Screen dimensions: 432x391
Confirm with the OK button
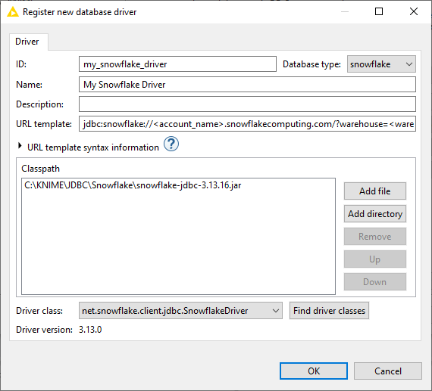tap(314, 371)
